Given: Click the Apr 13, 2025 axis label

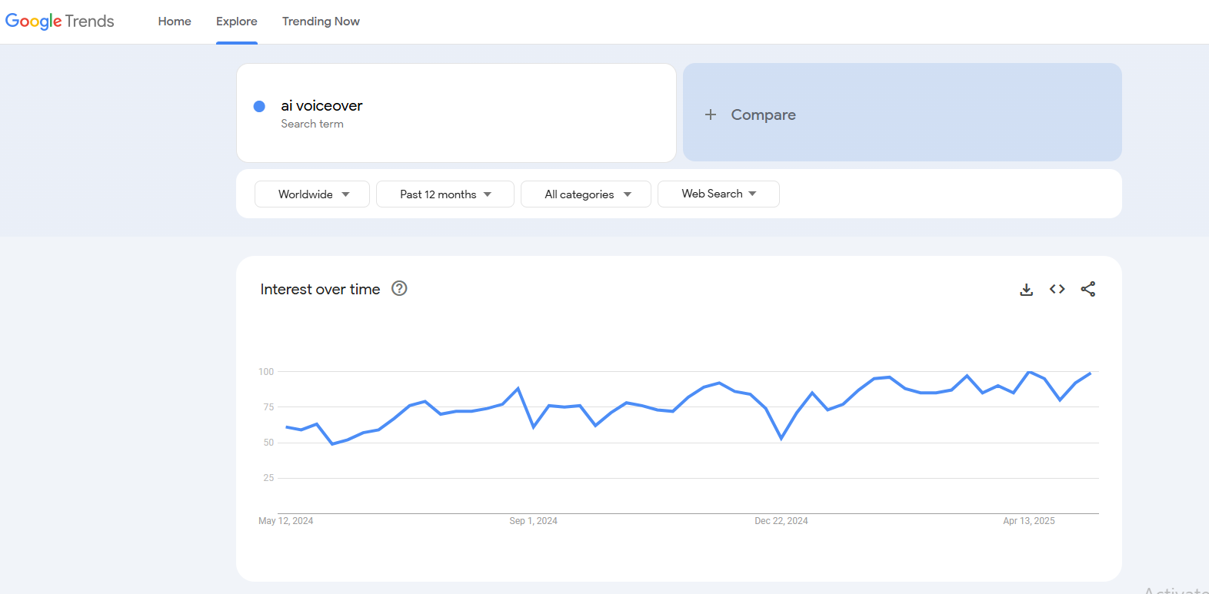Looking at the screenshot, I should (1029, 521).
